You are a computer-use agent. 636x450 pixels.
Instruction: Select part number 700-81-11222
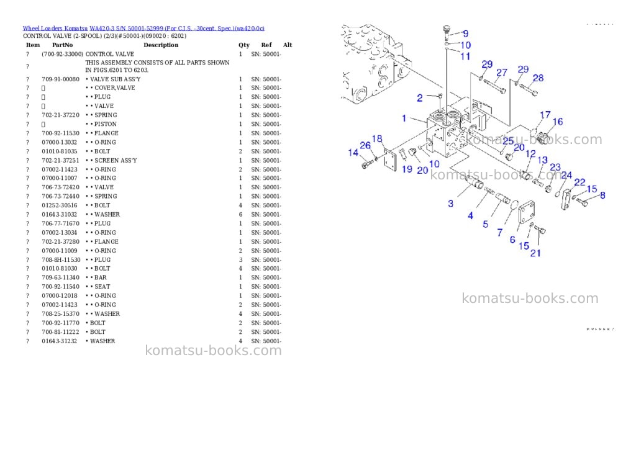(60, 332)
